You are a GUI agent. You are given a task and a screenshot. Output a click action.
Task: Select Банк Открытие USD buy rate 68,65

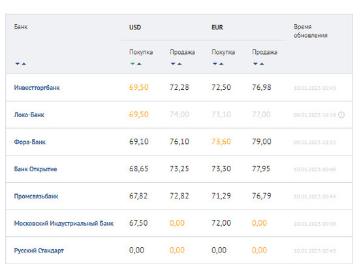pos(139,169)
